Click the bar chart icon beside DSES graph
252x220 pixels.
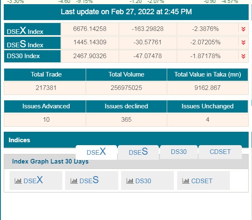point(74,181)
